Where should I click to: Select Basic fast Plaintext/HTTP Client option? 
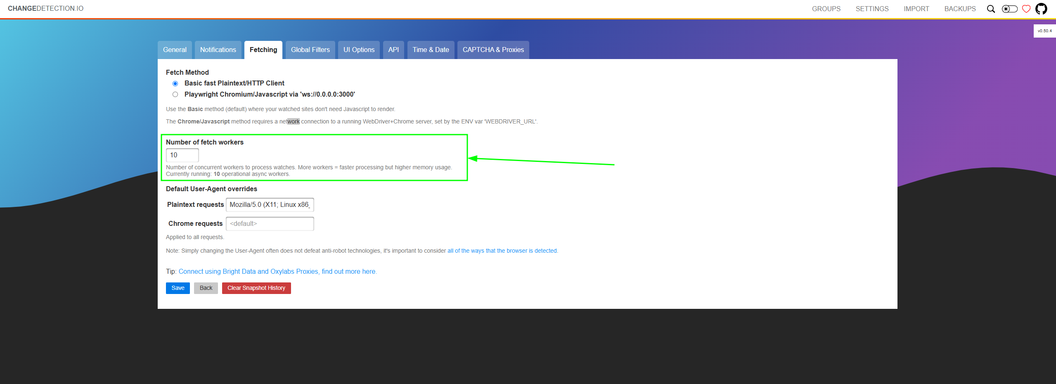[175, 83]
